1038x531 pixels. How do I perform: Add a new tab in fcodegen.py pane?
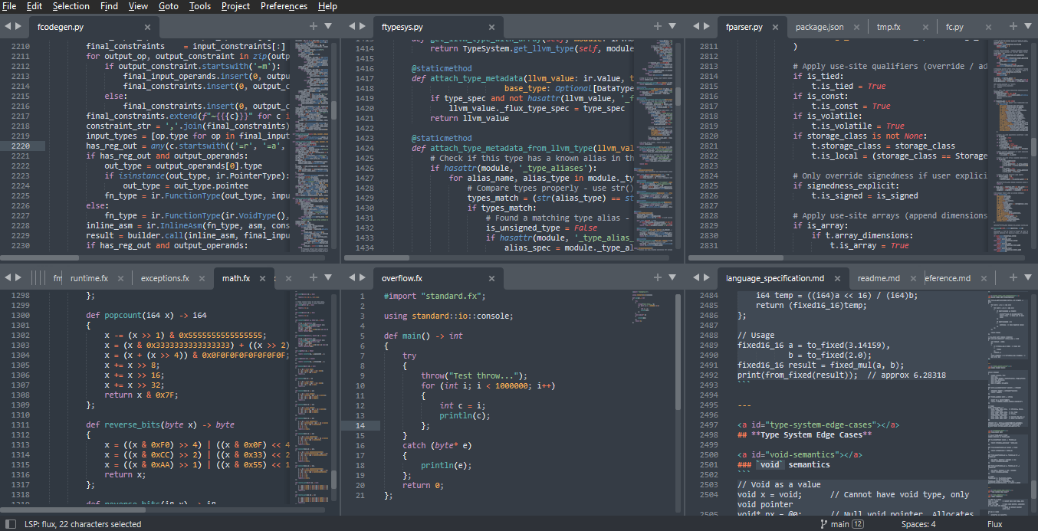[x=313, y=26]
